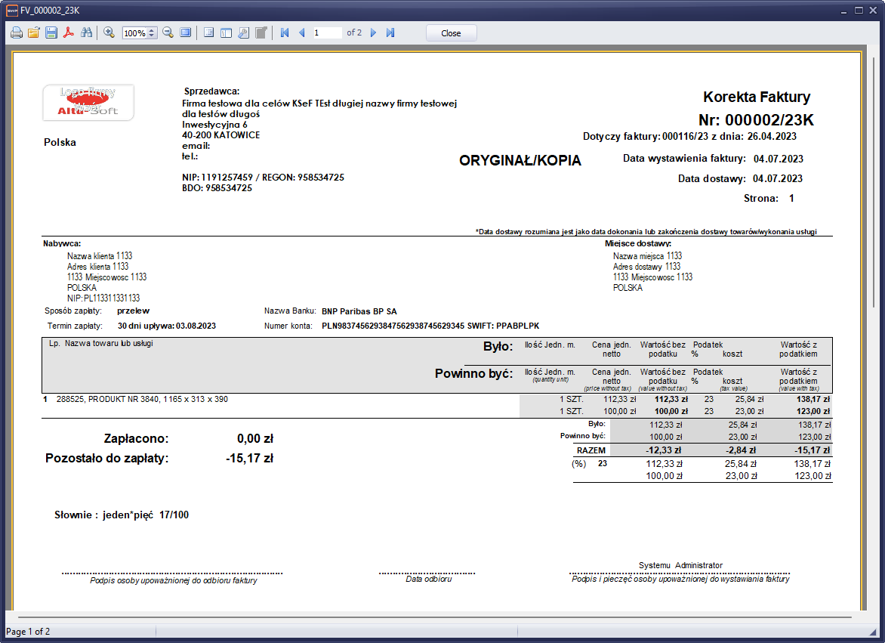Click the page number input field
This screenshot has height=643, width=885.
click(326, 33)
